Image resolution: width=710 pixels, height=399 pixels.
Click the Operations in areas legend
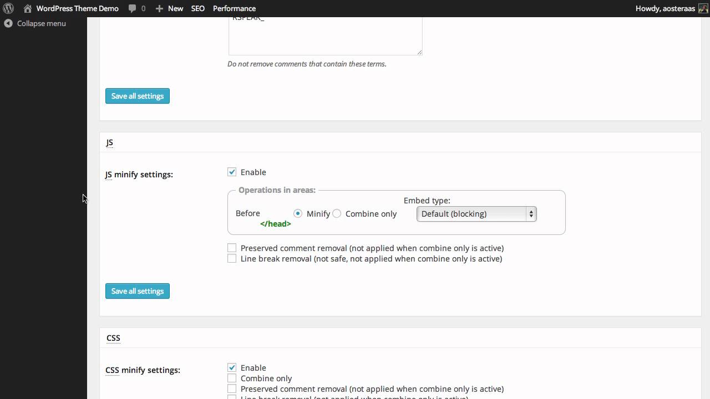(x=277, y=190)
